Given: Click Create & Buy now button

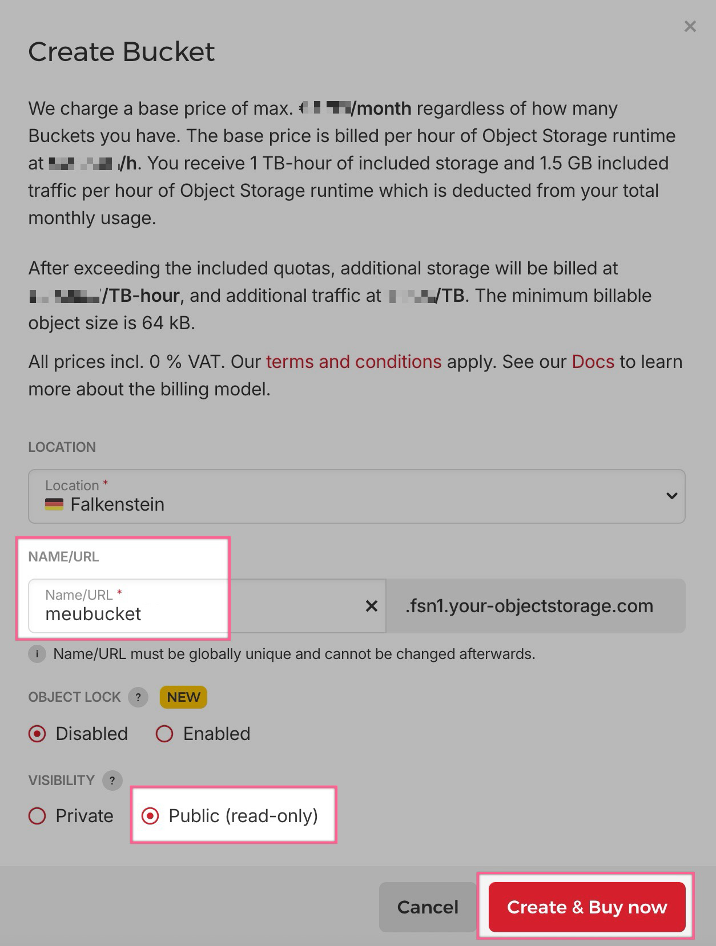Looking at the screenshot, I should pyautogui.click(x=587, y=907).
